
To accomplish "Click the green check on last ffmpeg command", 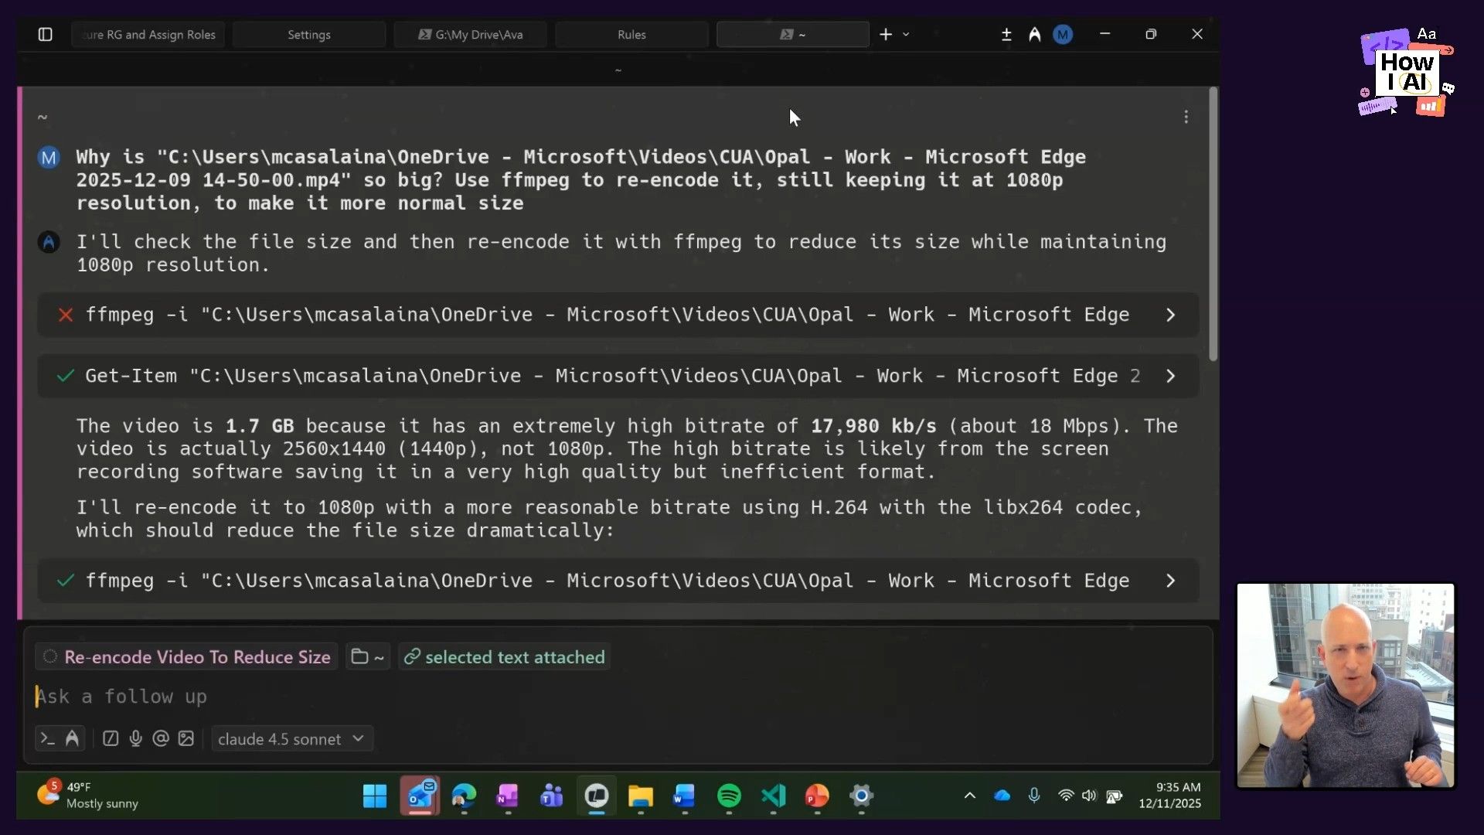I will [x=66, y=581].
